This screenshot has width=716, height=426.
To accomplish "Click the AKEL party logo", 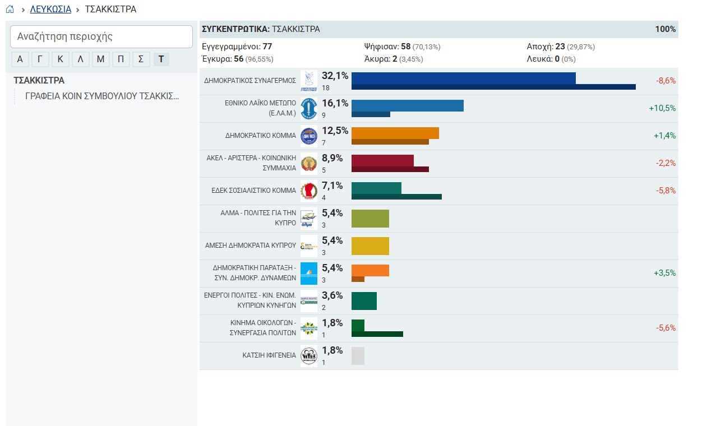I will pyautogui.click(x=309, y=163).
